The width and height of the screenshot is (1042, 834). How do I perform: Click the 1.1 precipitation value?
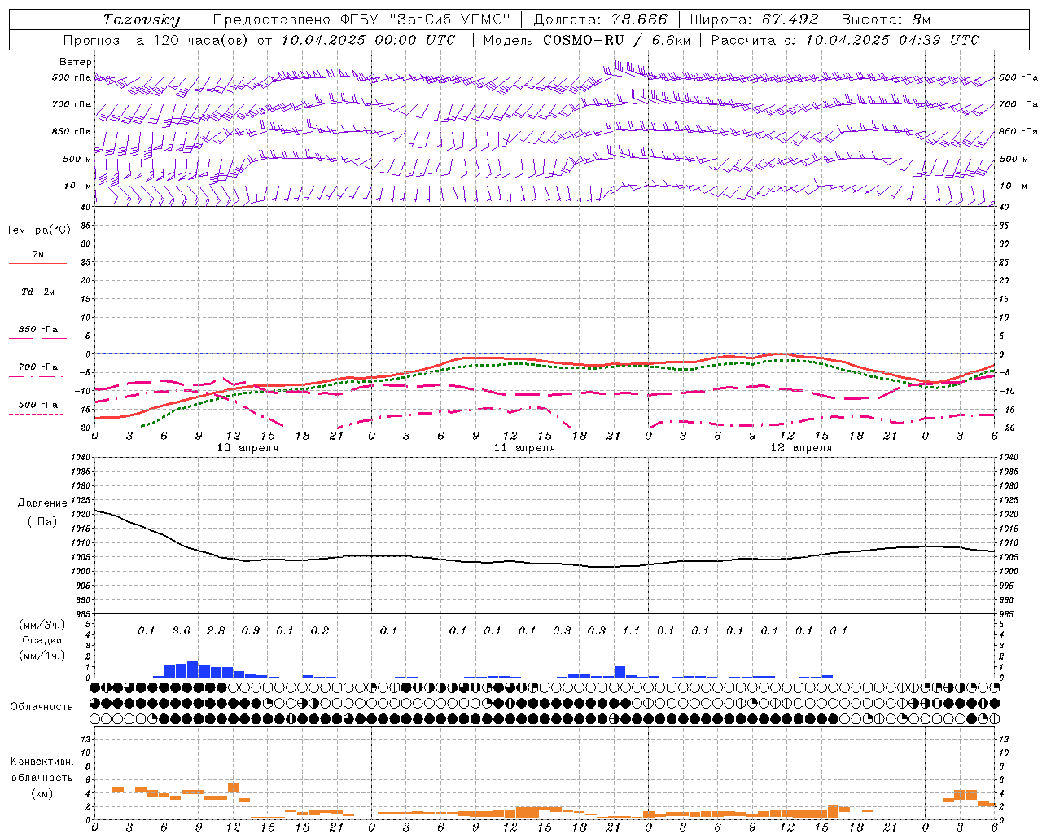click(x=631, y=631)
